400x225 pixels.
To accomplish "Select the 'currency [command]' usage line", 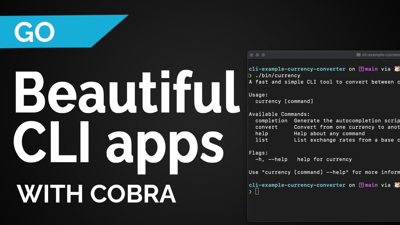I will (x=284, y=101).
